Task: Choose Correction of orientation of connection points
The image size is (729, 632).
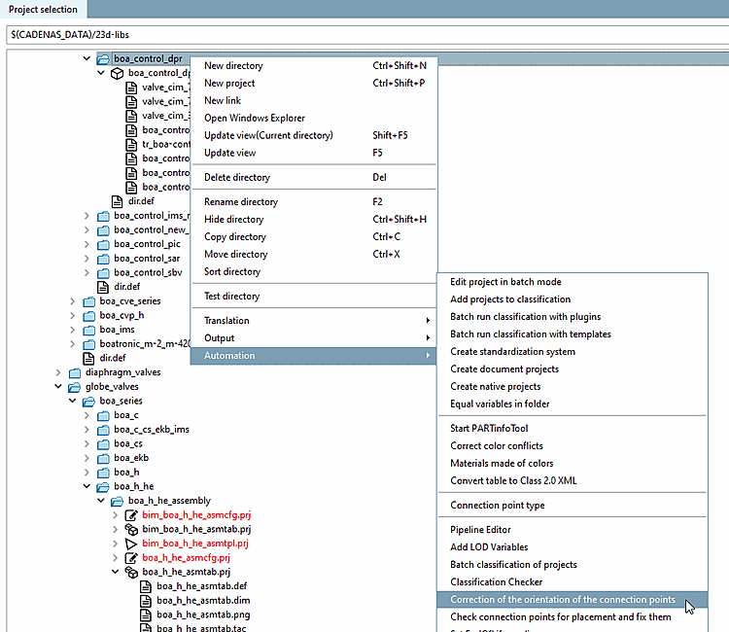Action: pos(562,600)
